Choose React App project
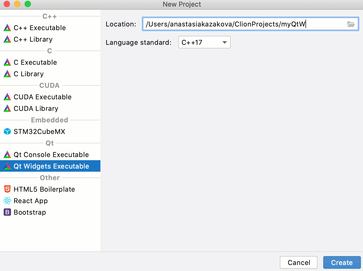Screen dimensions: 363x271 [50, 201]
